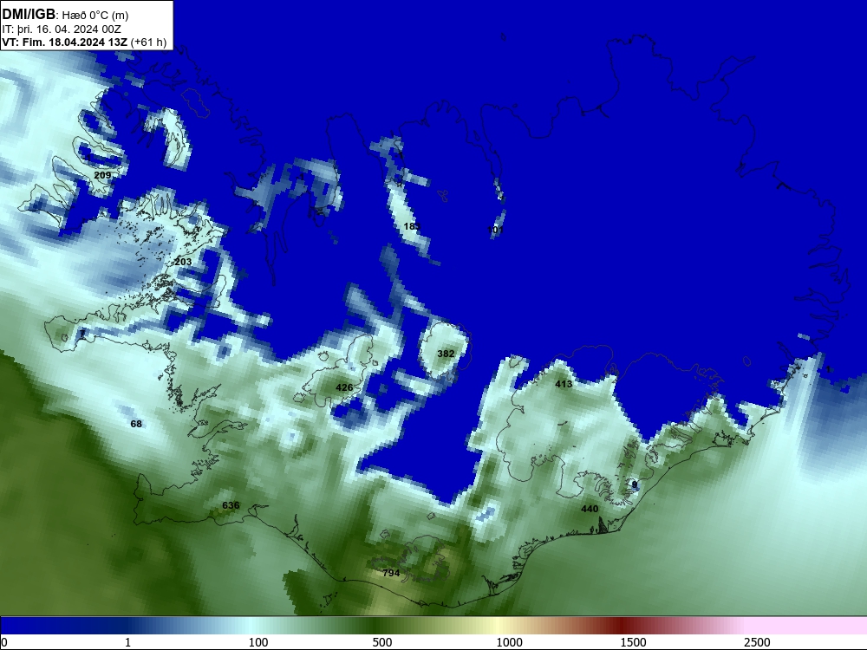Viewport: 867px width, 650px height.
Task: Click the legend tick label 1500
Action: click(633, 642)
